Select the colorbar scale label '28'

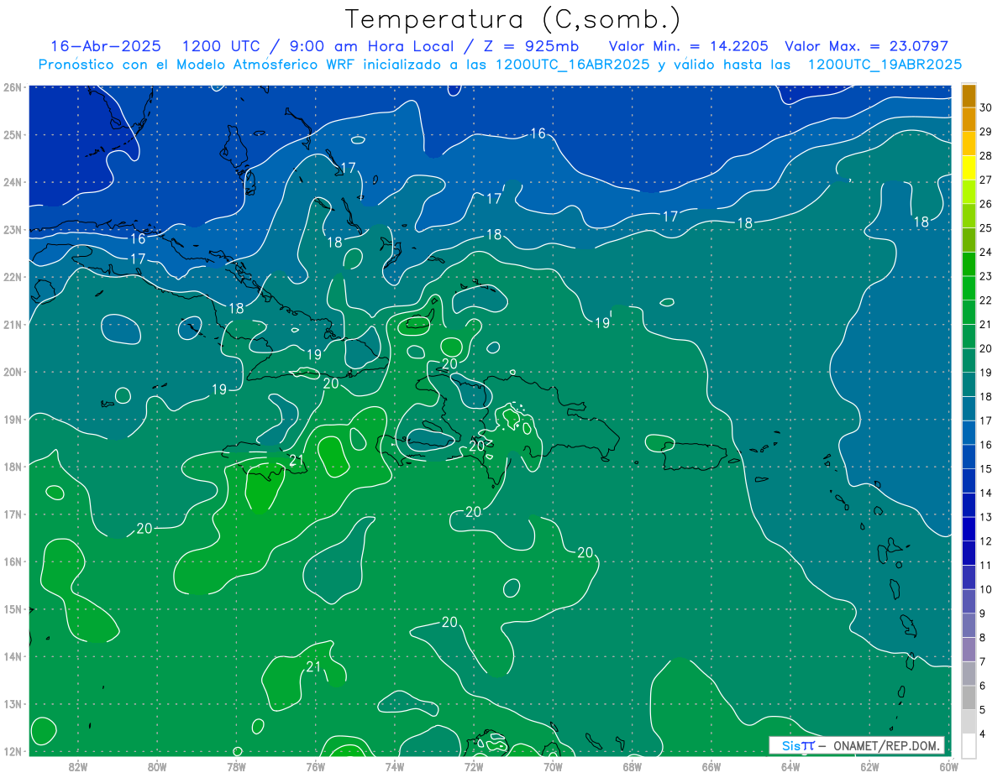point(985,156)
